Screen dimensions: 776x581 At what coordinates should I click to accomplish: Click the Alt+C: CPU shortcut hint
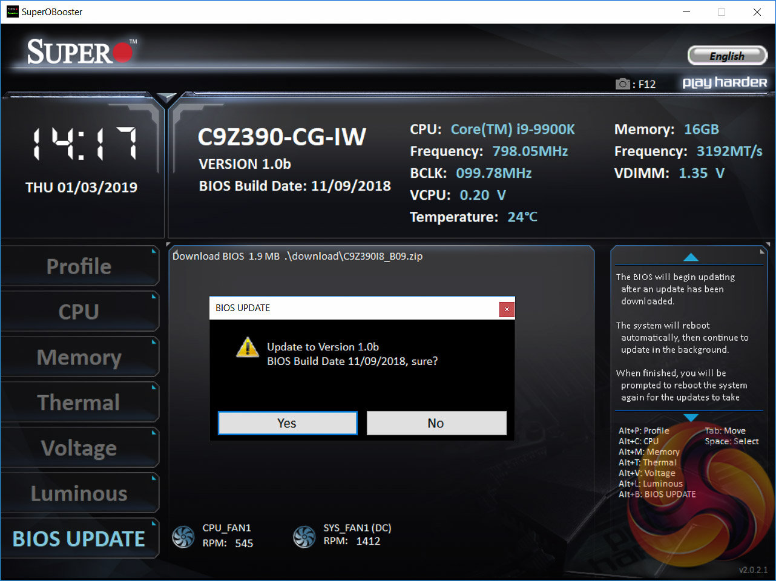coord(639,441)
